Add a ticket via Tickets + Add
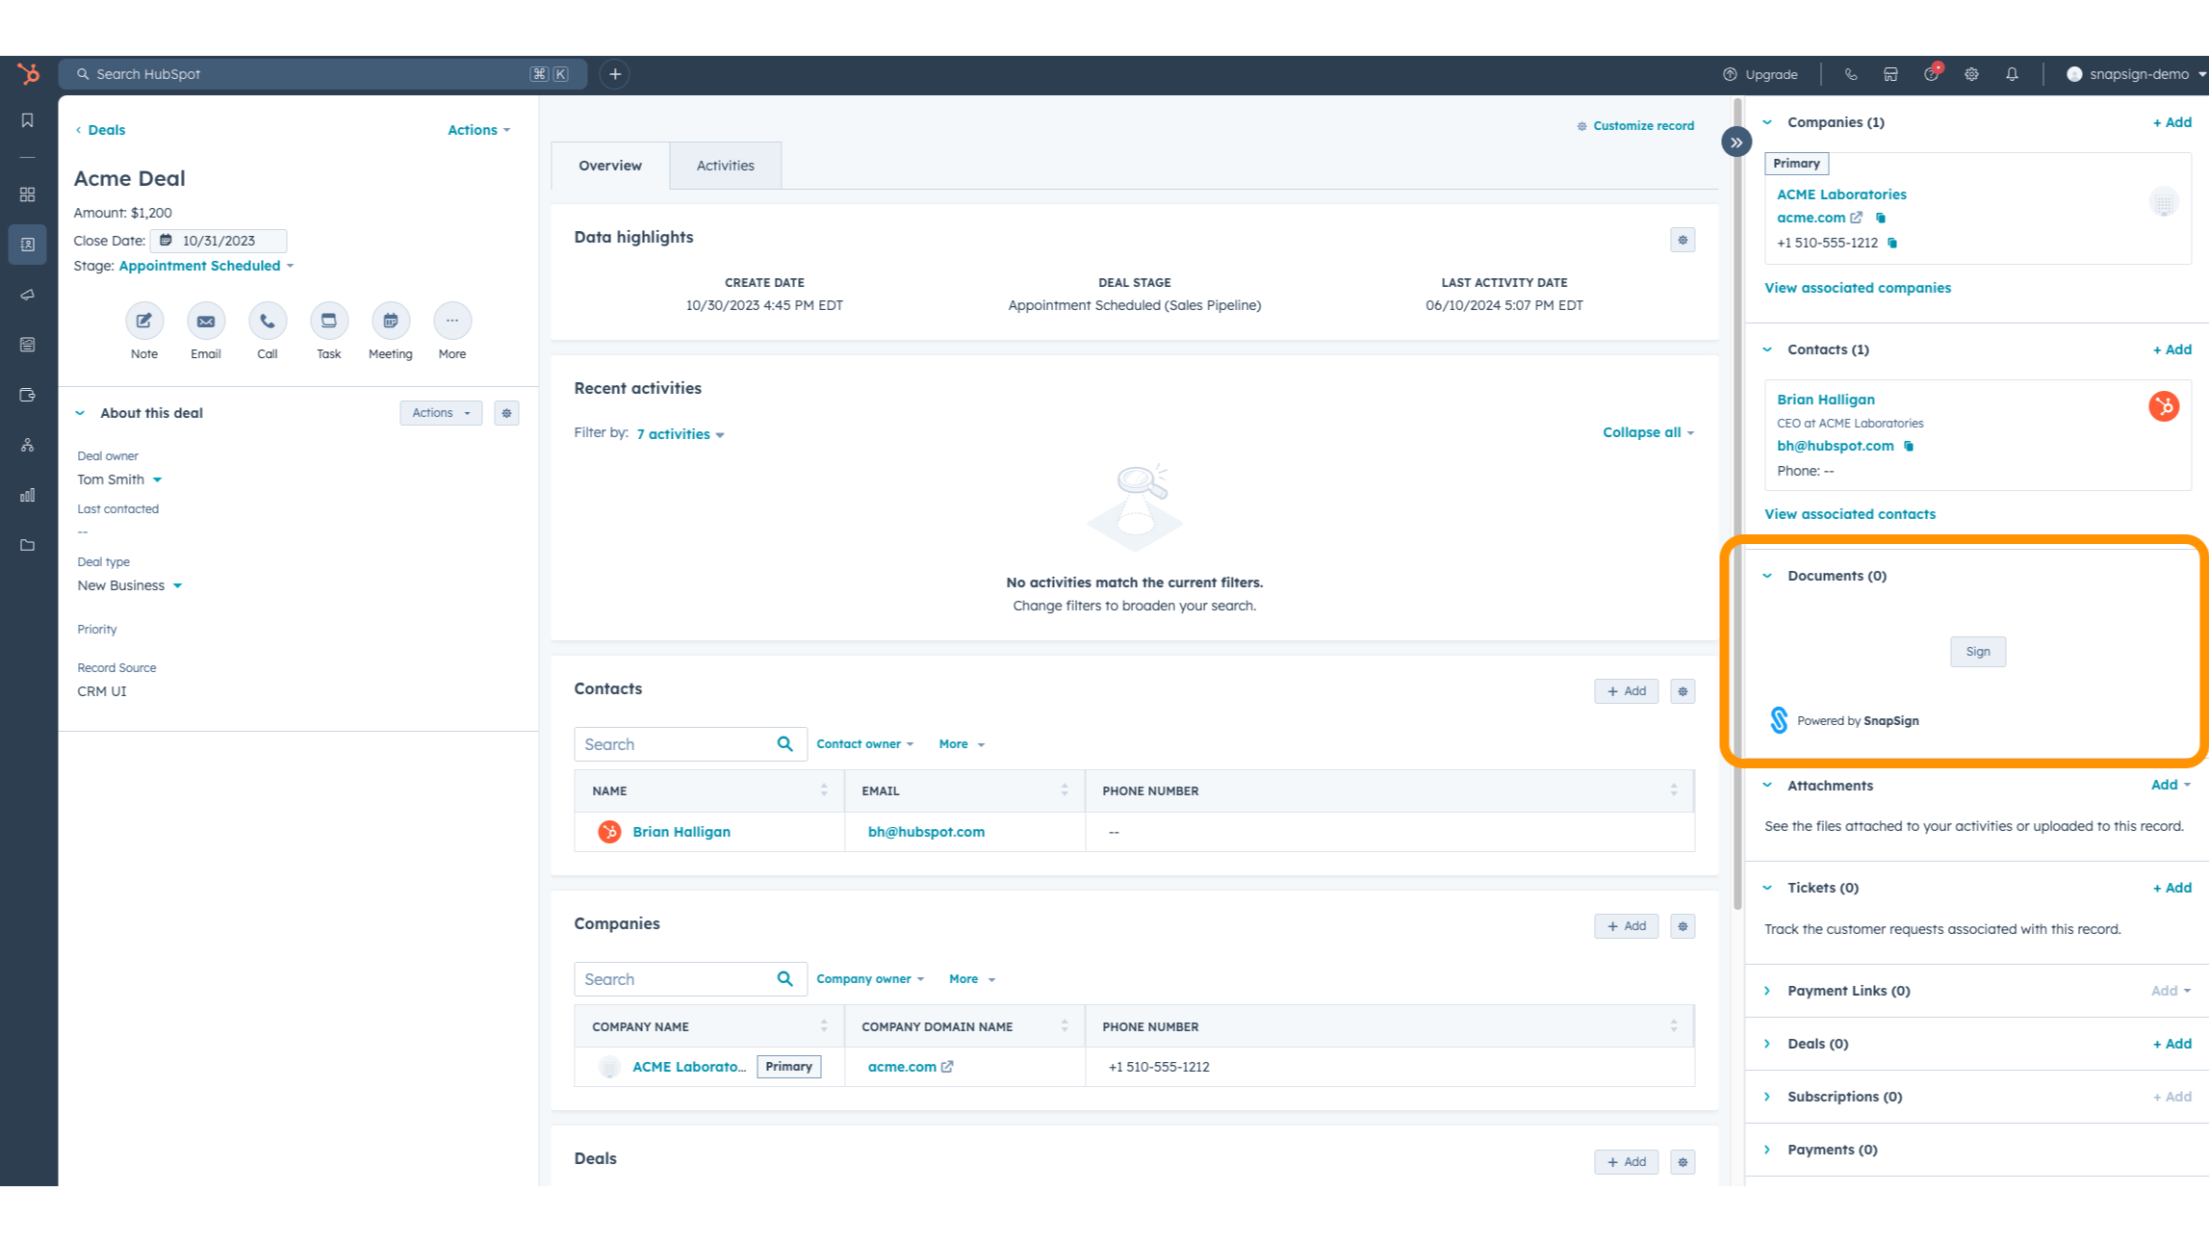This screenshot has height=1243, width=2209. 2171,888
